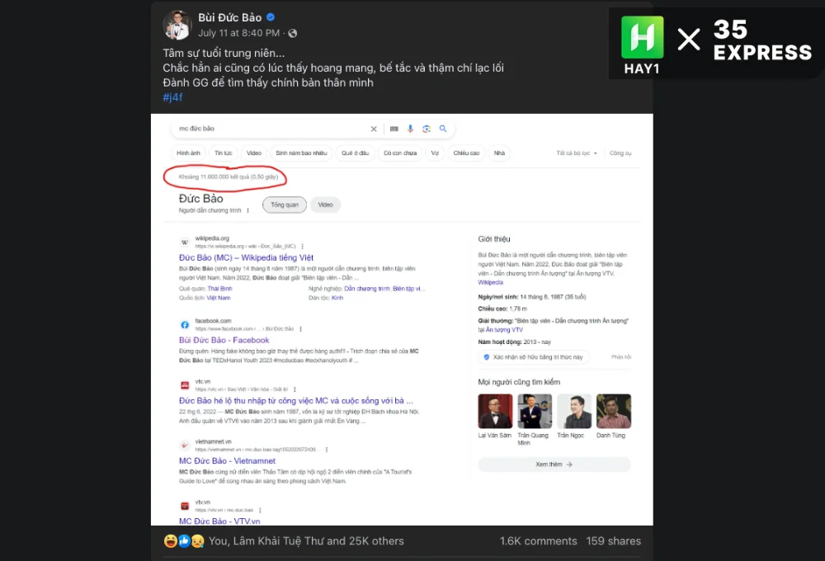The width and height of the screenshot is (825, 561).
Task: Open the Việt Nam nationality link
Action: [x=219, y=298]
